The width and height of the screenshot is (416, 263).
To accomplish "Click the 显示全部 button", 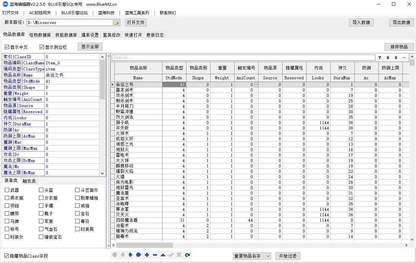I will pyautogui.click(x=90, y=47).
